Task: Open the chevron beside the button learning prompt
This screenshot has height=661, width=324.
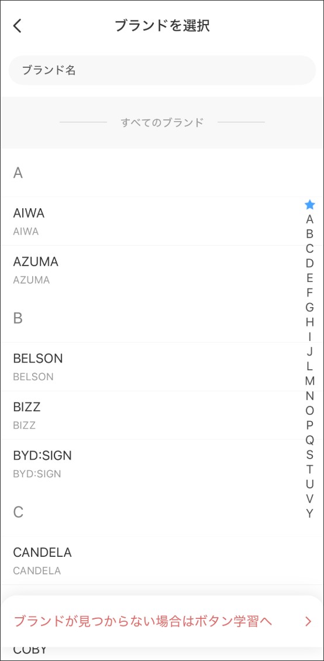Action: (308, 621)
